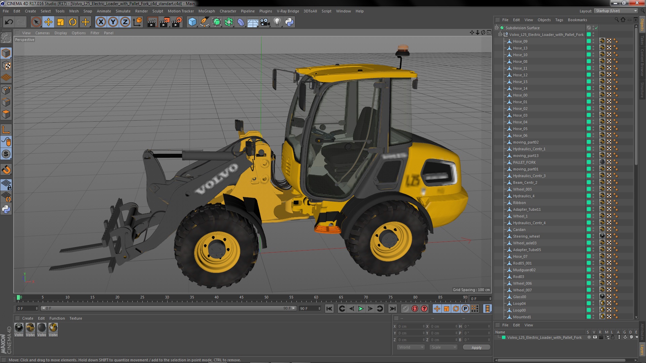646x363 pixels.
Task: Collapse the Subdivision Surface tree node
Action: click(496, 28)
